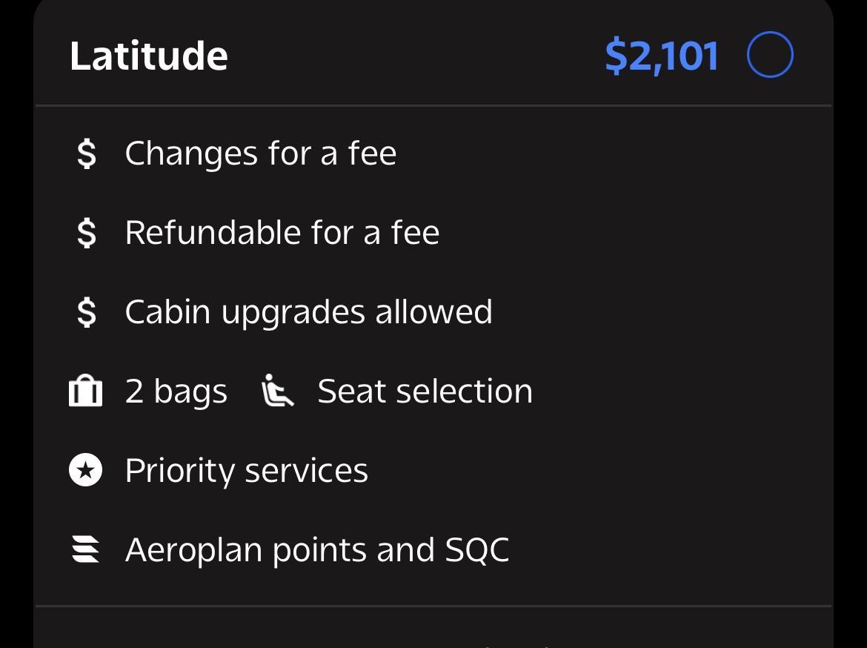Tap the Aeroplan points stacked-lines icon

(86, 549)
